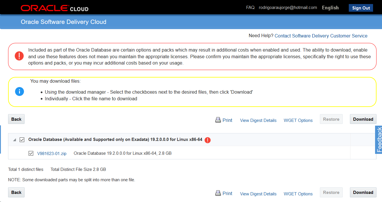This screenshot has height=202, width=382.
Task: Click the bottom printer icon
Action: (218, 193)
